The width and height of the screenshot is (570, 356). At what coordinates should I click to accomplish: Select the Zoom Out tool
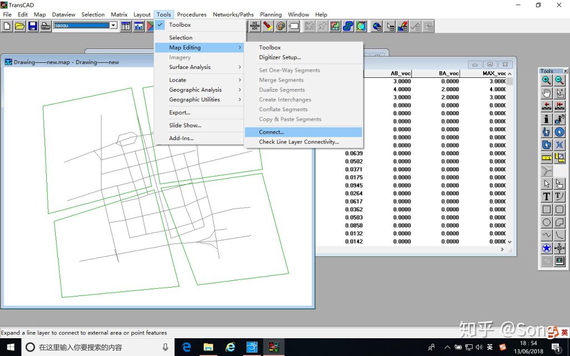pos(559,80)
